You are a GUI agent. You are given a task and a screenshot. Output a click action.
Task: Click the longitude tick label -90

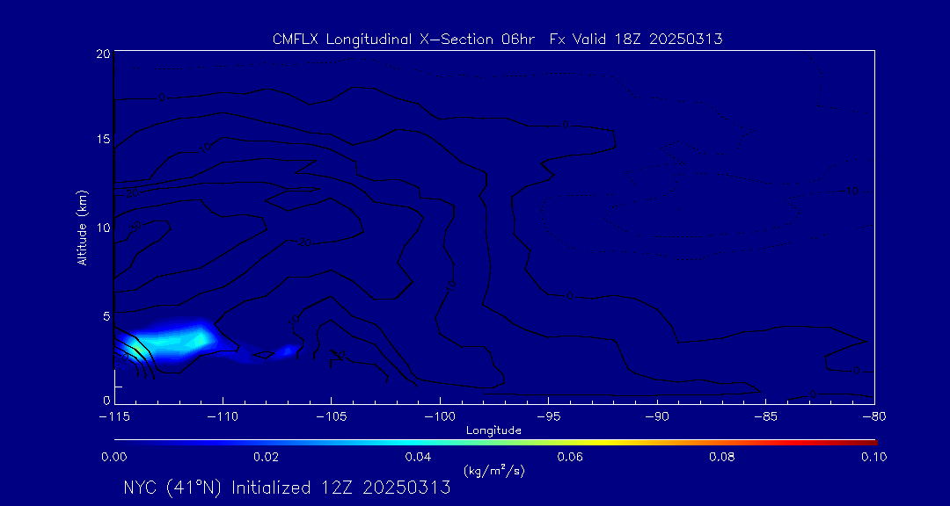click(657, 417)
